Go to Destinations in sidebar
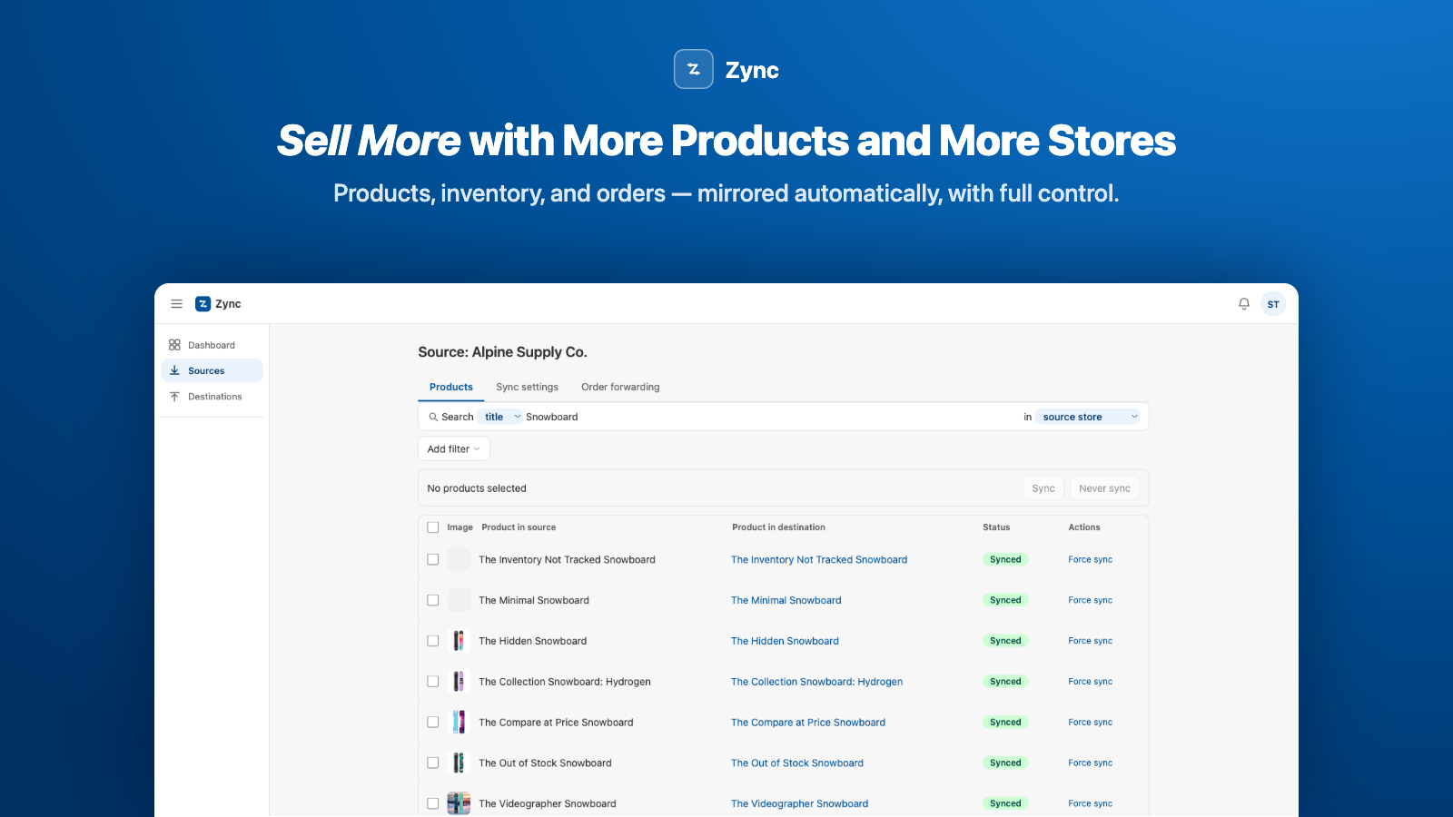The width and height of the screenshot is (1453, 817). point(212,397)
